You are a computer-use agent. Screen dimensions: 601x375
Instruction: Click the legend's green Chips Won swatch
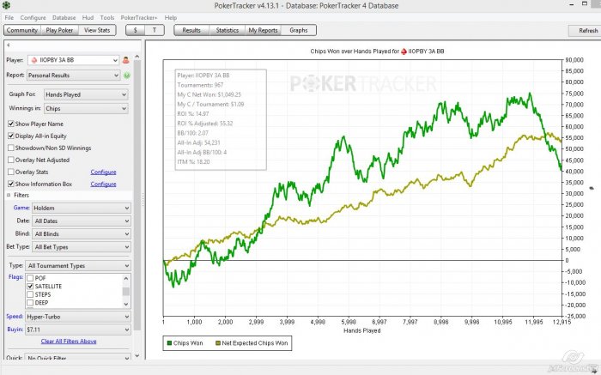(169, 343)
